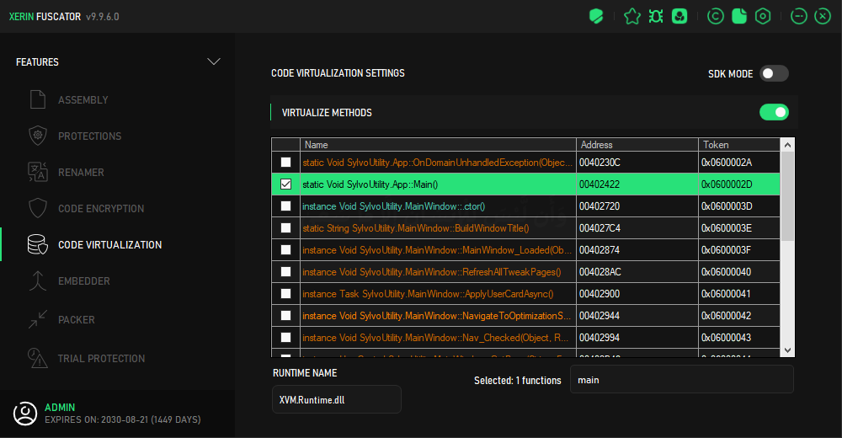This screenshot has height=438, width=842.
Task: Click the 'Selected: 1 functions' label
Action: [518, 381]
